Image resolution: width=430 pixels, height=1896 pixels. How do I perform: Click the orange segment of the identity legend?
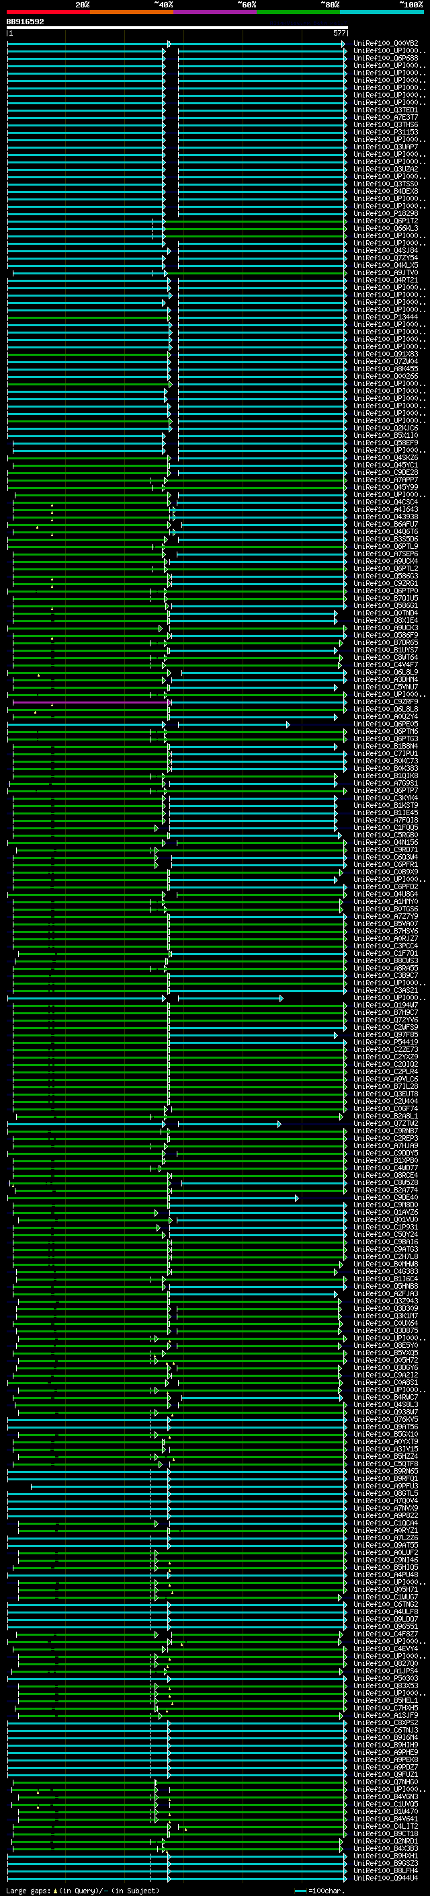click(132, 12)
